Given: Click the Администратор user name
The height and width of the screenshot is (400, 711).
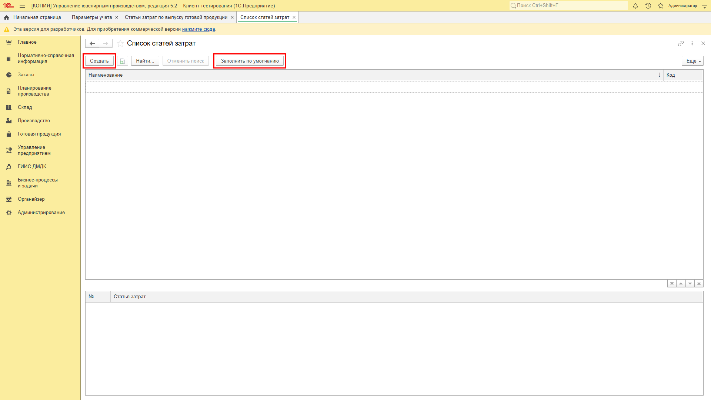Looking at the screenshot, I should [x=682, y=6].
